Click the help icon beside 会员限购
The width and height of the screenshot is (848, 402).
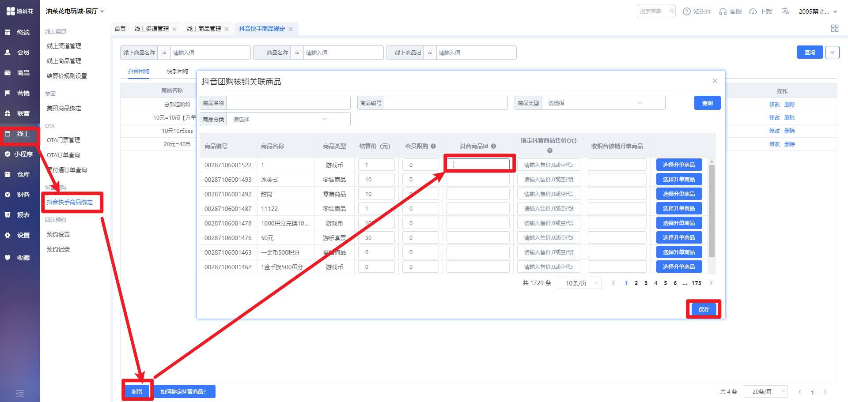pyautogui.click(x=433, y=146)
